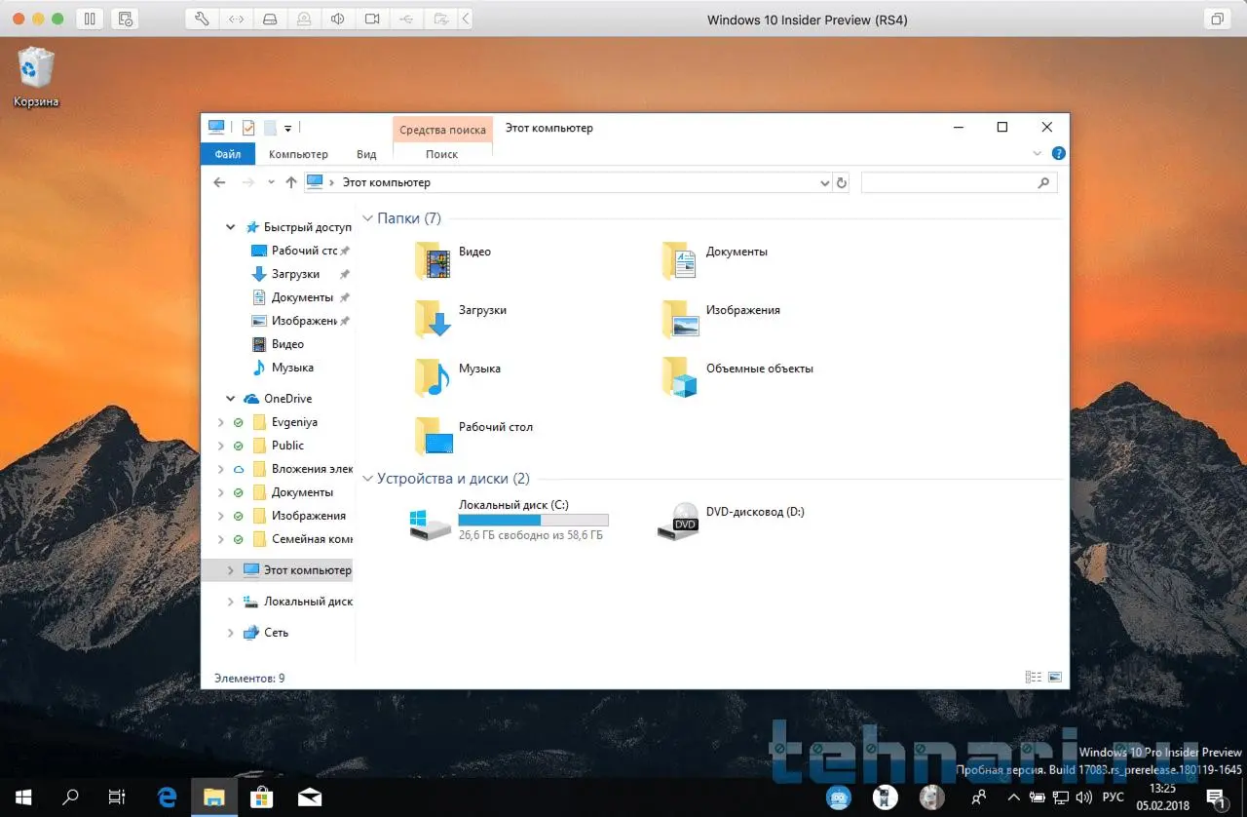
Task: Click the Parallels sound device icon
Action: click(337, 19)
